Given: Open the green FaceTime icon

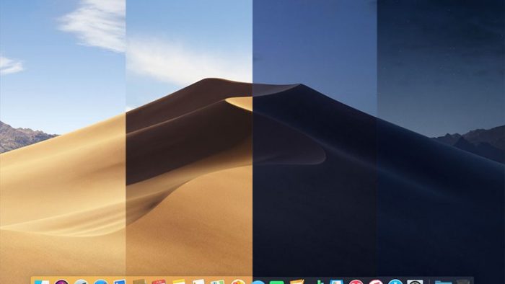Looking at the screenshot, I should click(277, 283).
